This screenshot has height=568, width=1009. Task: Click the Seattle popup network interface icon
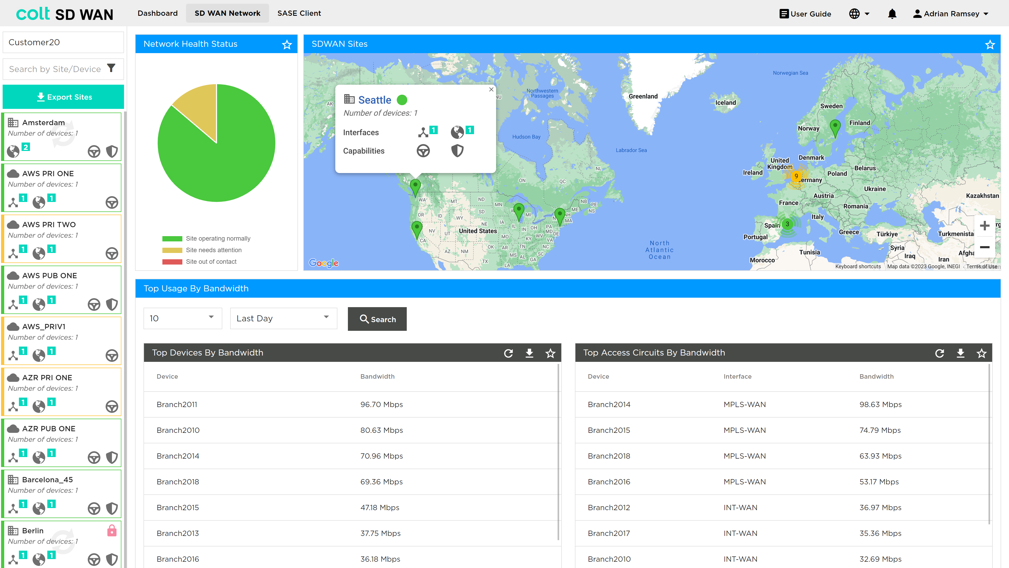[423, 133]
